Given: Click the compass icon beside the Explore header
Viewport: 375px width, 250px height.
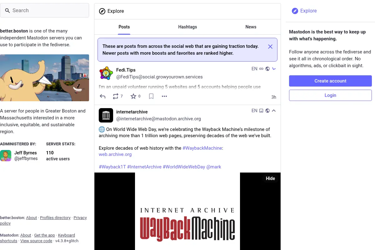Looking at the screenshot, I should (102, 11).
